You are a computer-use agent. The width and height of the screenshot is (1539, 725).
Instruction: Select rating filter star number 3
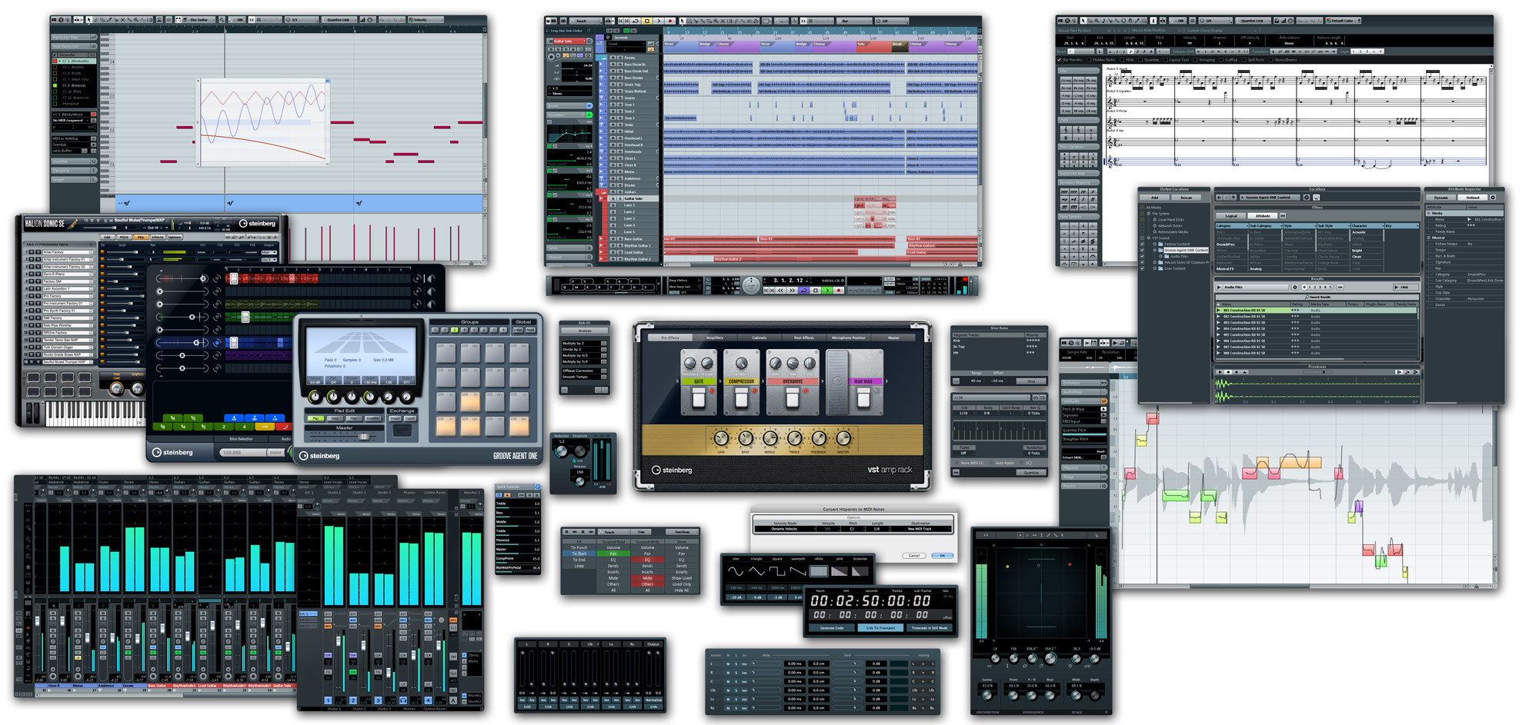click(x=1320, y=287)
